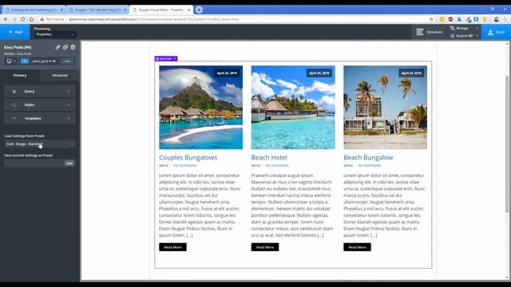
Task: Click the Beach Hotel thumbnail image
Action: click(x=293, y=108)
